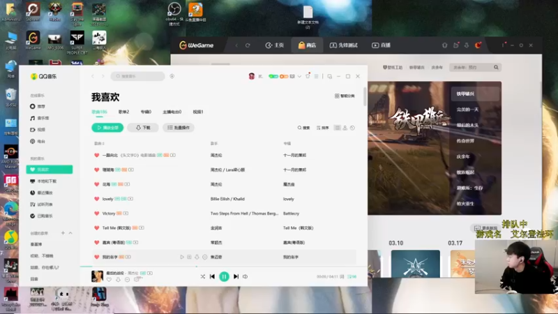This screenshot has height=314, width=558.
Task: Open the 排序 sort dropdown
Action: pos(322,128)
